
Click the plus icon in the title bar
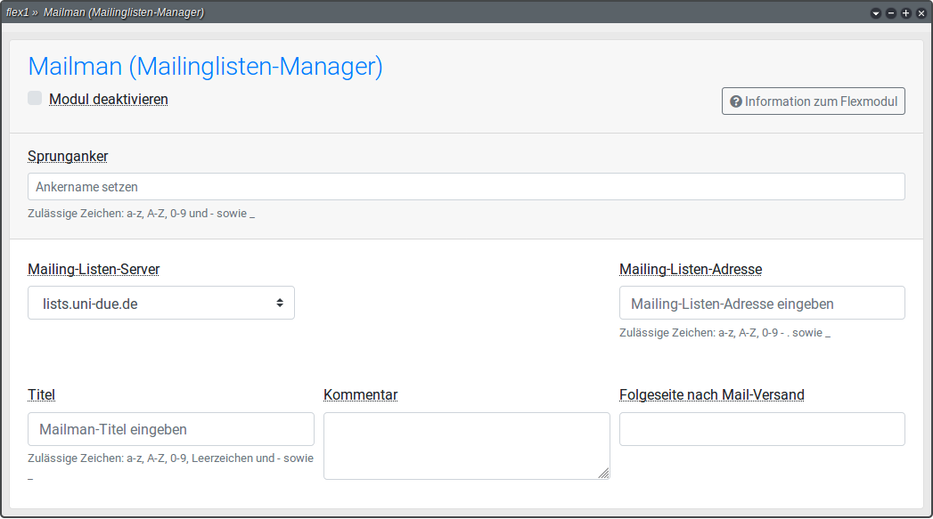[905, 13]
